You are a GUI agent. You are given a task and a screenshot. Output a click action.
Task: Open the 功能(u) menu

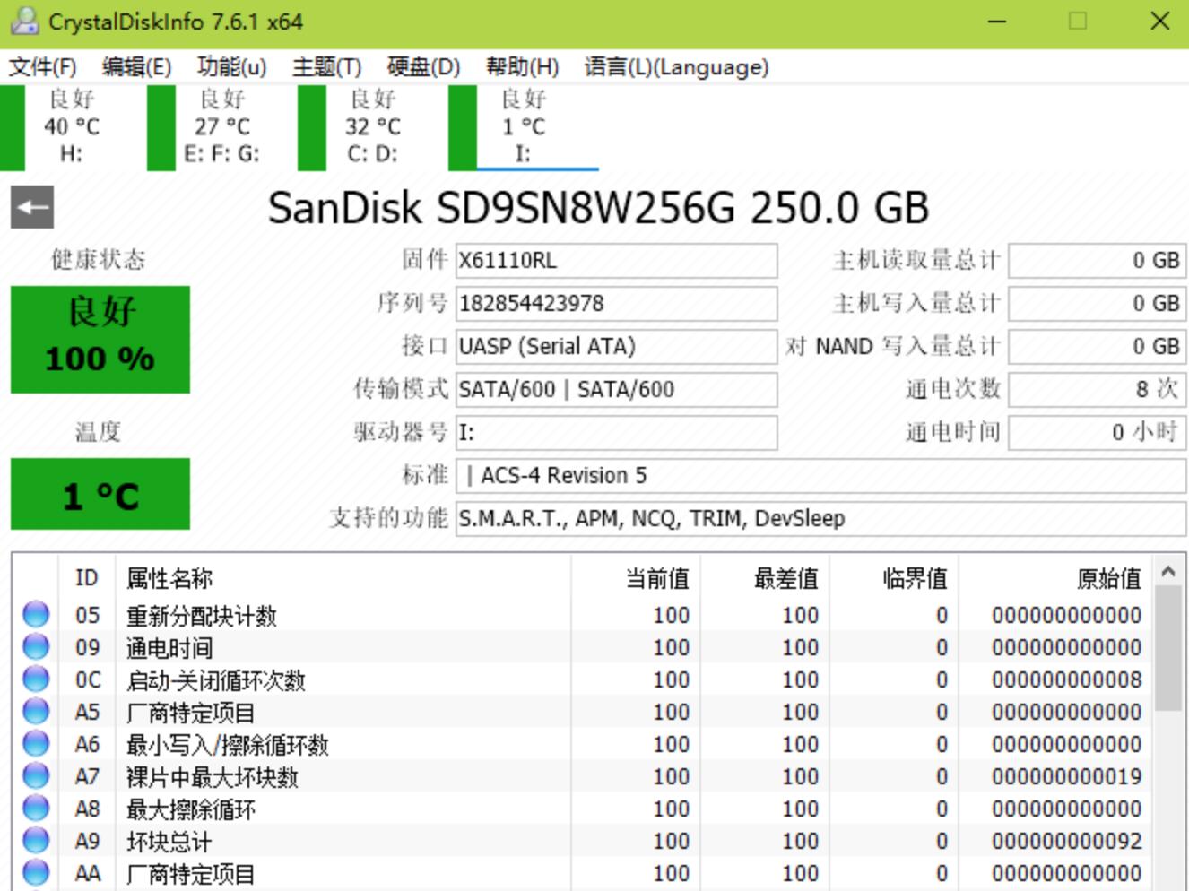point(231,67)
